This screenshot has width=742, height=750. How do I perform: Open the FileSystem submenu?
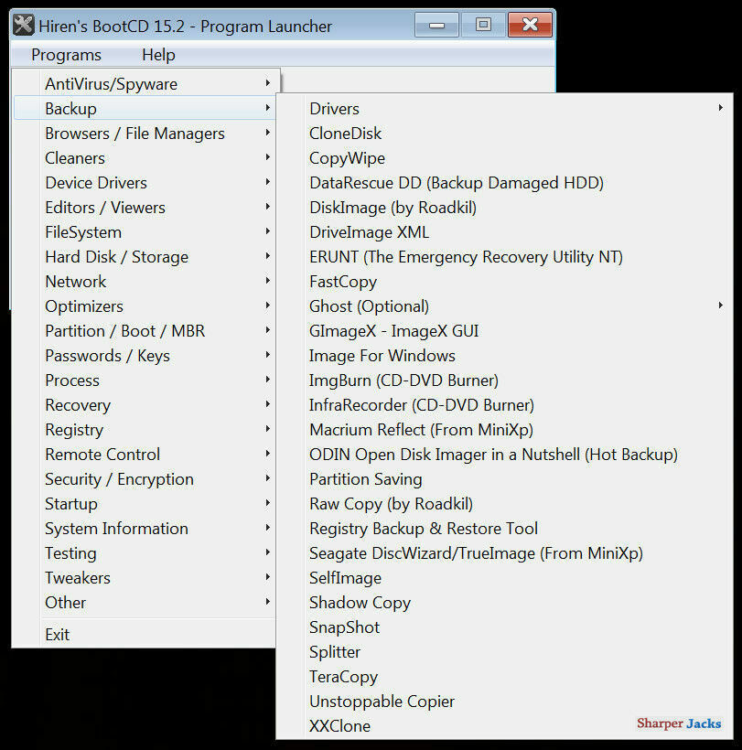(144, 232)
